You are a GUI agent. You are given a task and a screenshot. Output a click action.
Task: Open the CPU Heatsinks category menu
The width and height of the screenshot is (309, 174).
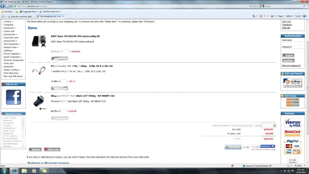coord(12,44)
